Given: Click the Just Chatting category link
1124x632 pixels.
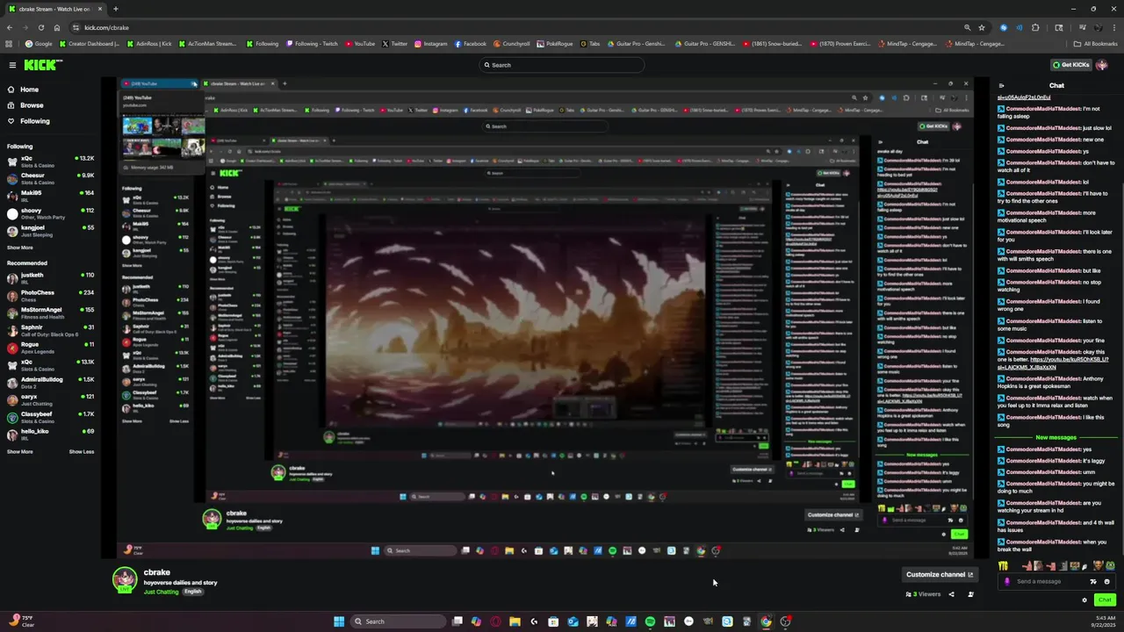Looking at the screenshot, I should click(x=161, y=592).
